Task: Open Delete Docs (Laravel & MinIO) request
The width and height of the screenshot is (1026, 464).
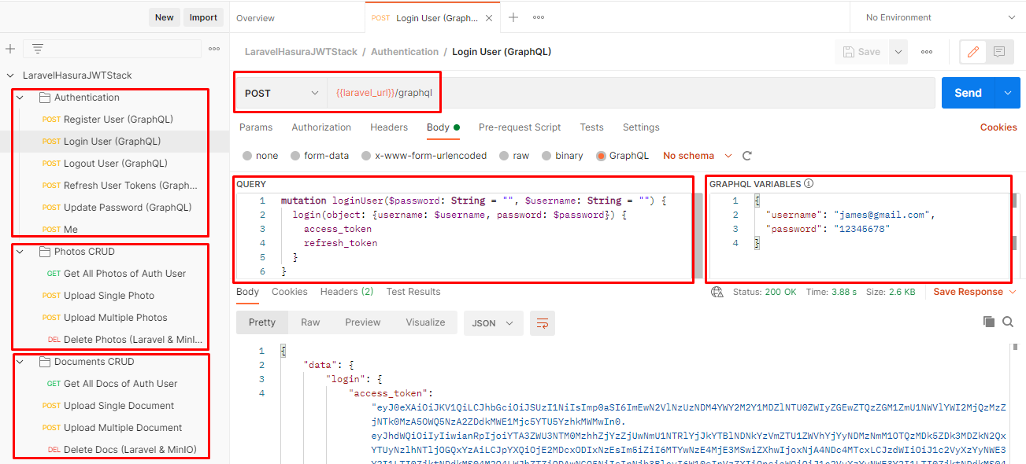Action: pos(130,450)
